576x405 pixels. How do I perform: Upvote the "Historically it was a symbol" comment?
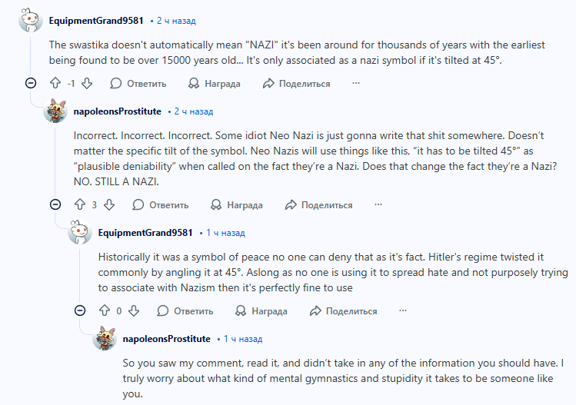click(103, 311)
